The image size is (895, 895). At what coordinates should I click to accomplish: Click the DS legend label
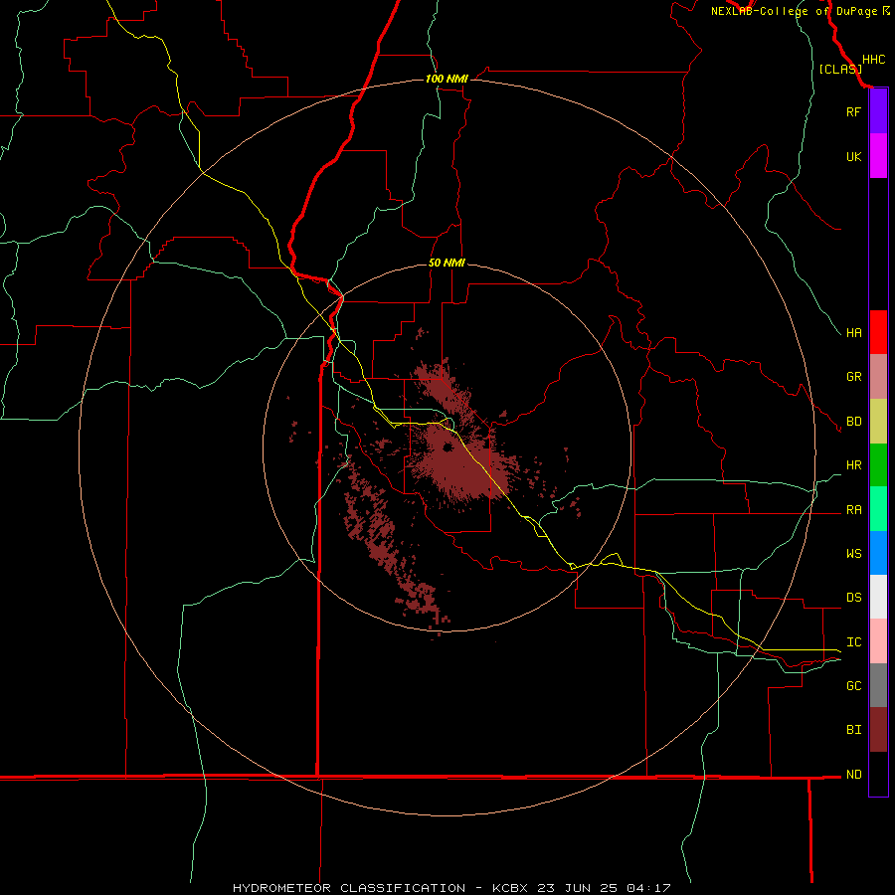pyautogui.click(x=853, y=598)
